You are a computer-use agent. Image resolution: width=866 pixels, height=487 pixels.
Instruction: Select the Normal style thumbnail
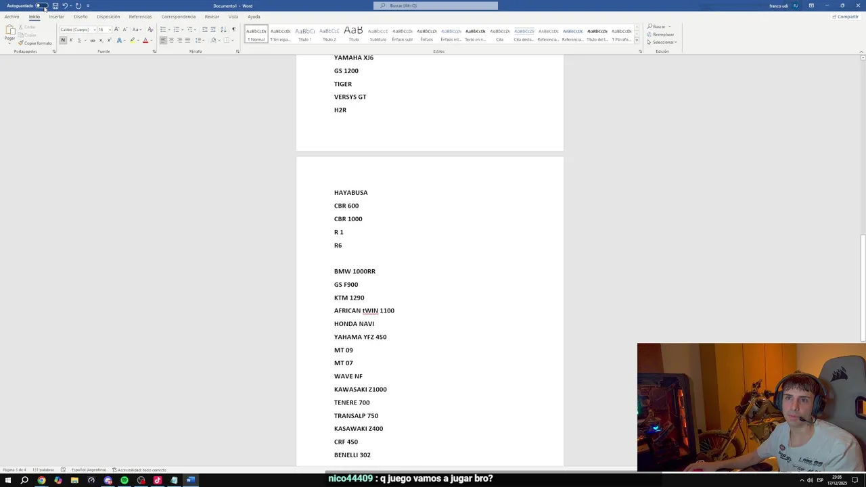(256, 34)
